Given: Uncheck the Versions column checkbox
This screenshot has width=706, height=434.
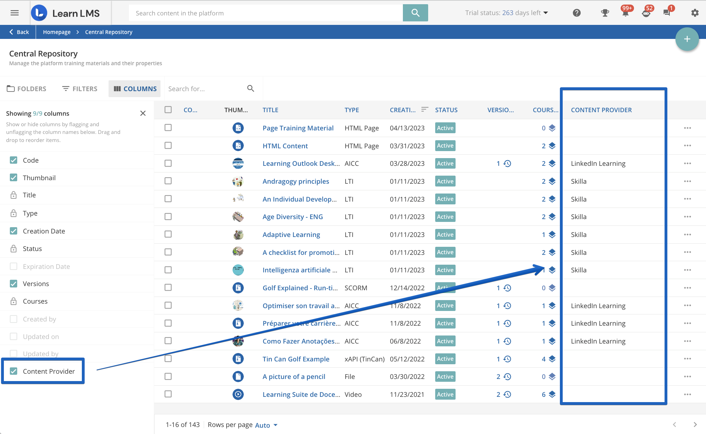Looking at the screenshot, I should [13, 284].
